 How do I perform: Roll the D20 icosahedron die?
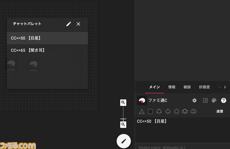tap(185, 111)
